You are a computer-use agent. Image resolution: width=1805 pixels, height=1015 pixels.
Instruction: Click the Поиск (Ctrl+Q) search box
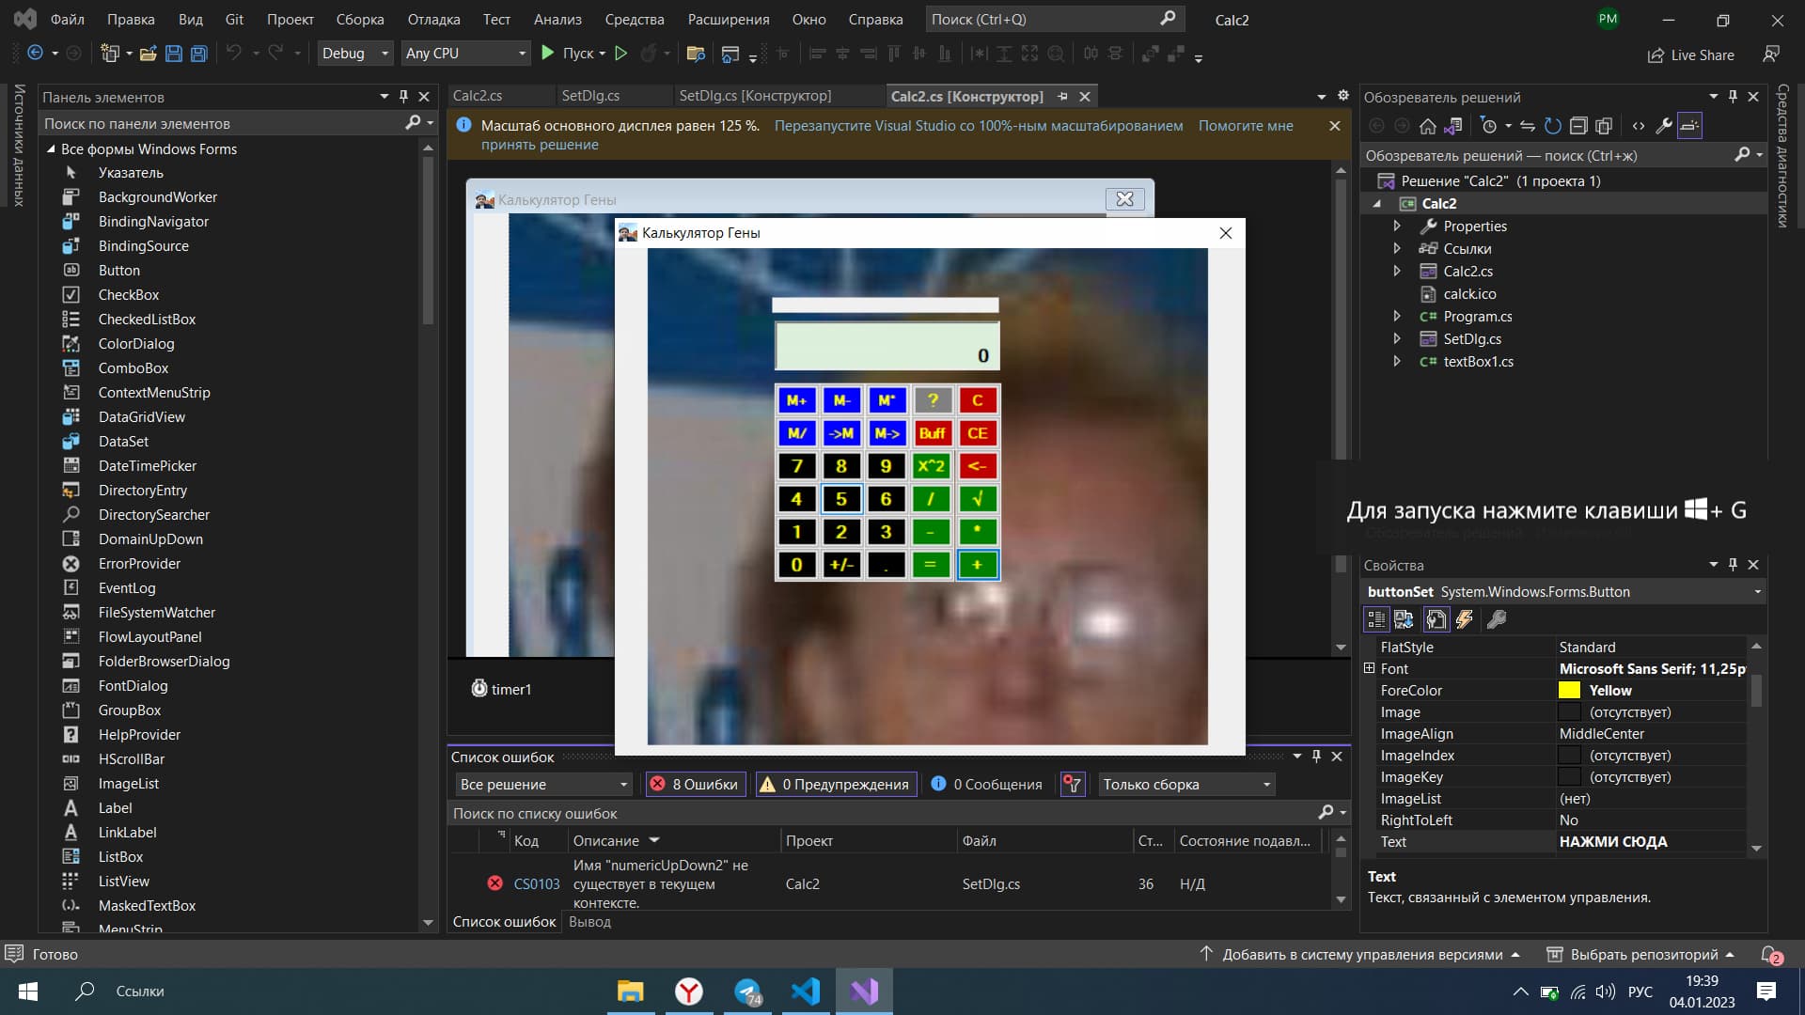coord(1054,19)
